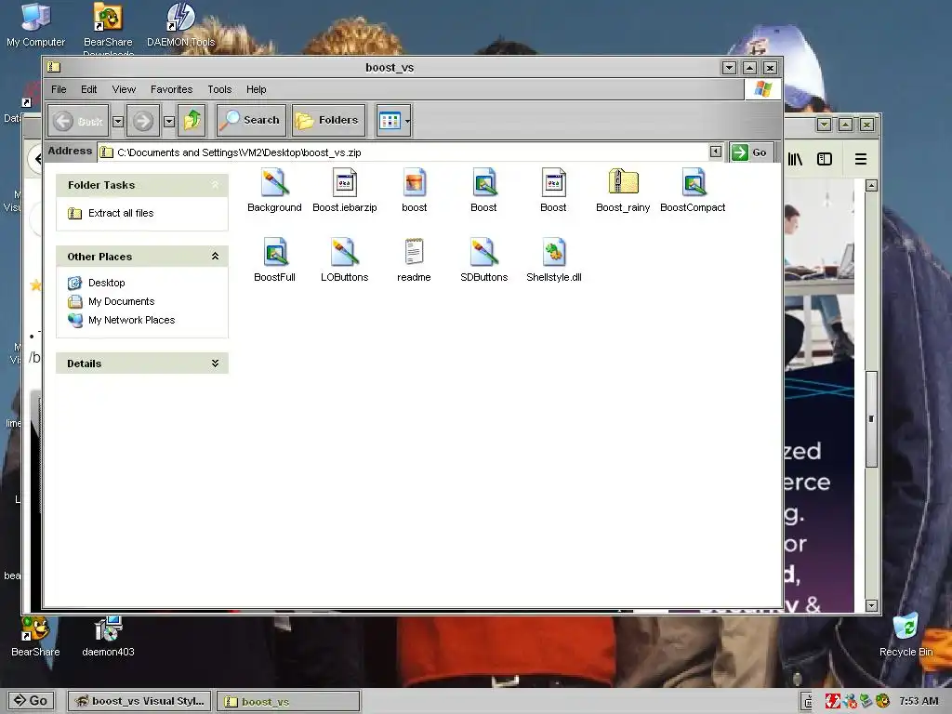The width and height of the screenshot is (952, 714).
Task: Open My Documents link
Action: coord(122,302)
